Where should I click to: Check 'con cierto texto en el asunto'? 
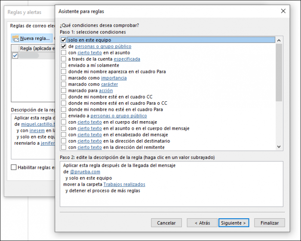[x=64, y=52]
